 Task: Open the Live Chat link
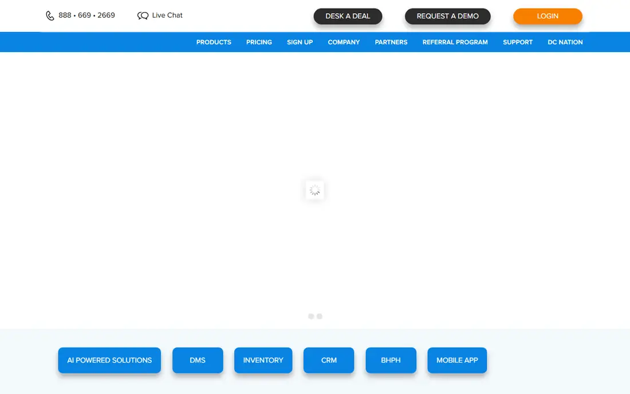coord(167,15)
